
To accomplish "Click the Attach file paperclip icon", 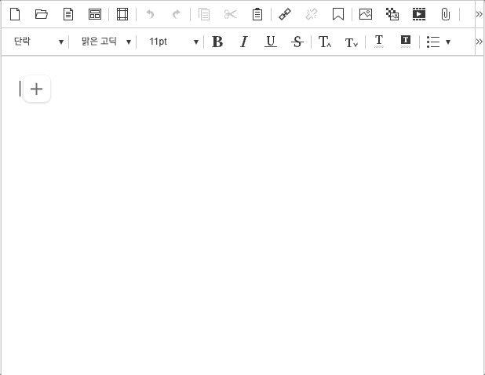I will point(445,14).
